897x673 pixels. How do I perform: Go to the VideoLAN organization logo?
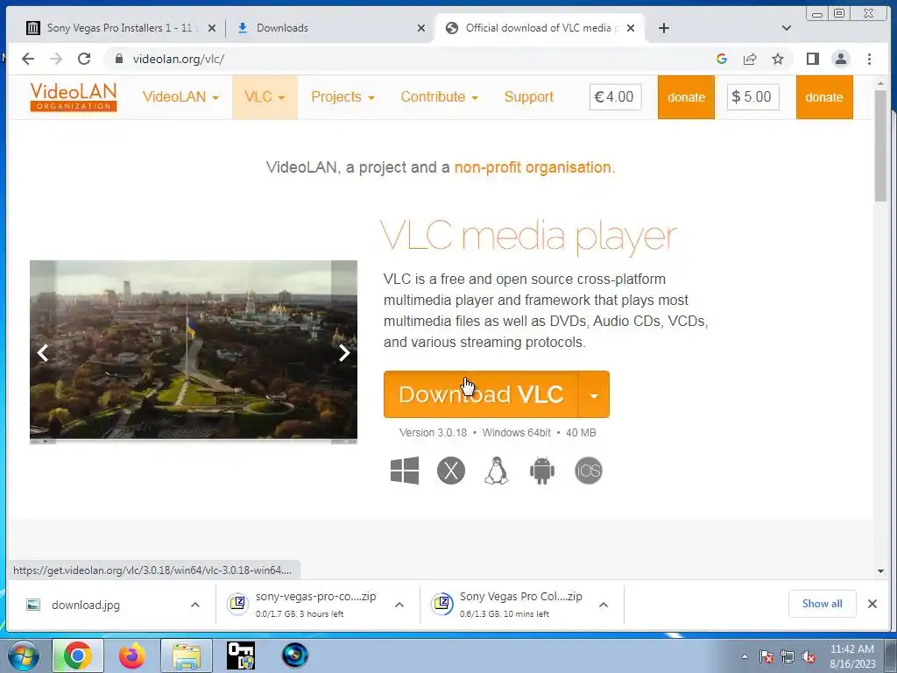[74, 96]
